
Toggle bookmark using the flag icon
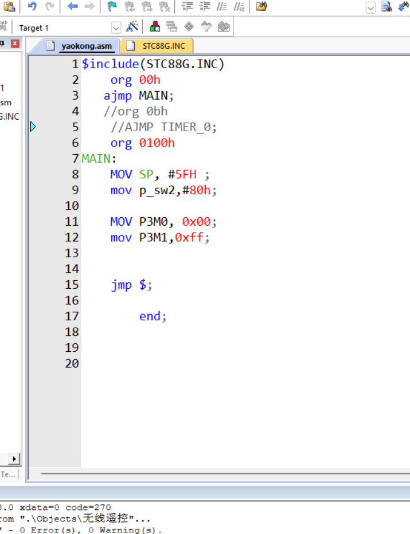coord(112,6)
